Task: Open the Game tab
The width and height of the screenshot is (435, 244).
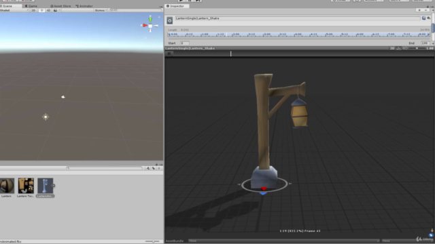Action: pyautogui.click(x=31, y=6)
